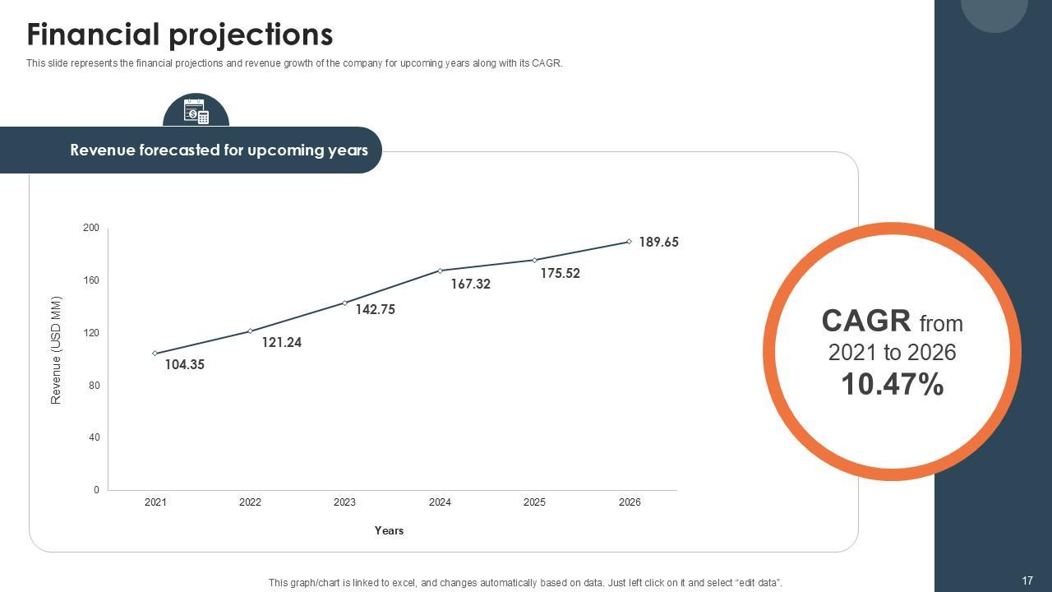Pick the 2024 data point marker

click(440, 271)
